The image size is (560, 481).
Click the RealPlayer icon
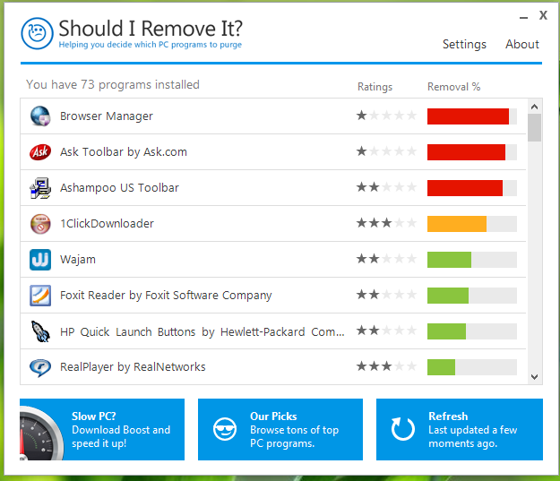point(40,367)
